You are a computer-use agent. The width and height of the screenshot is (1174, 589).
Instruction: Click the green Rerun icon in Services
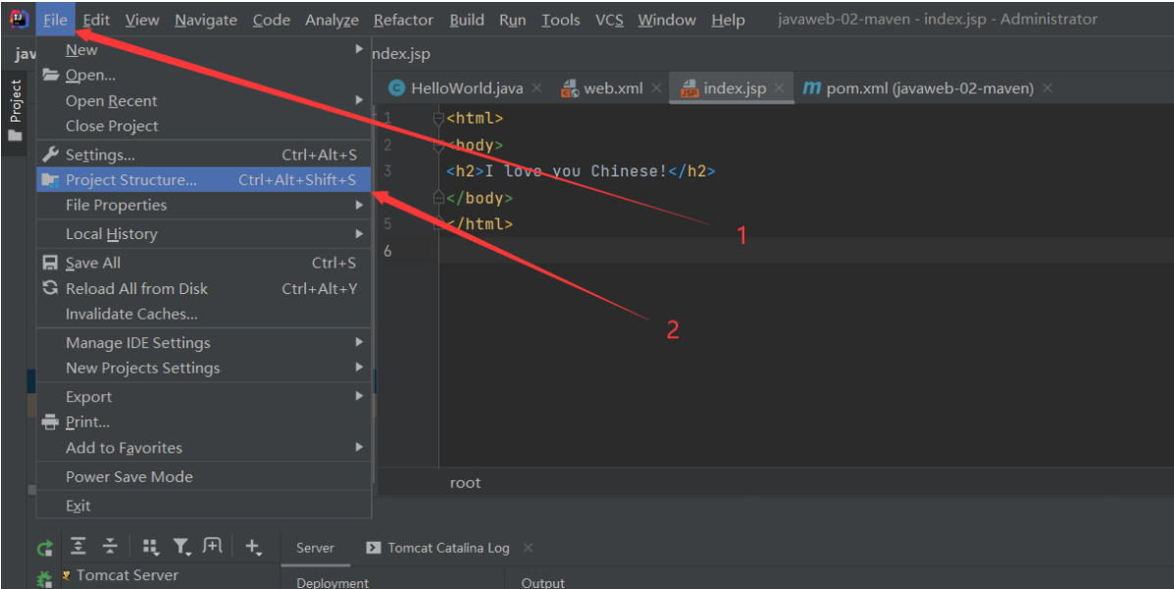click(45, 548)
